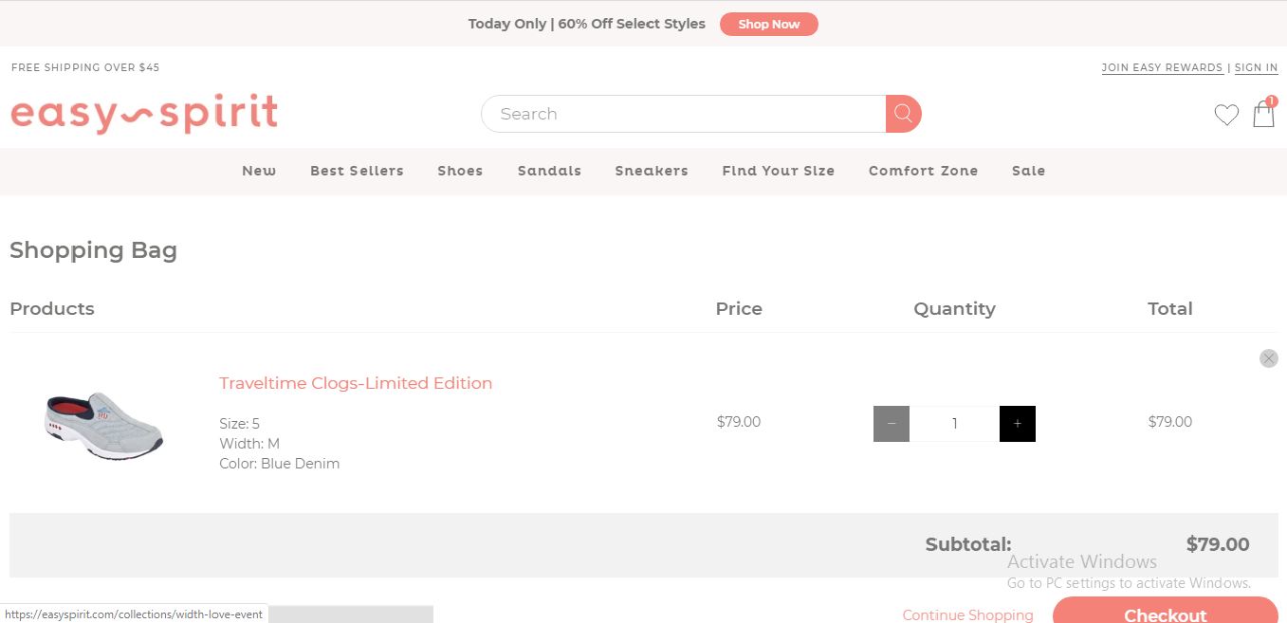Click the Today Only 60% Off banner text

tap(587, 24)
